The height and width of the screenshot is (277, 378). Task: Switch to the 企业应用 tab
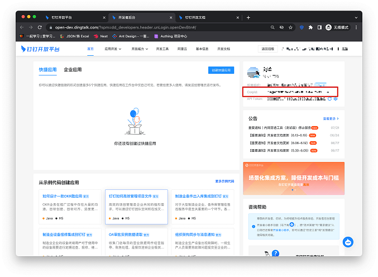73,70
